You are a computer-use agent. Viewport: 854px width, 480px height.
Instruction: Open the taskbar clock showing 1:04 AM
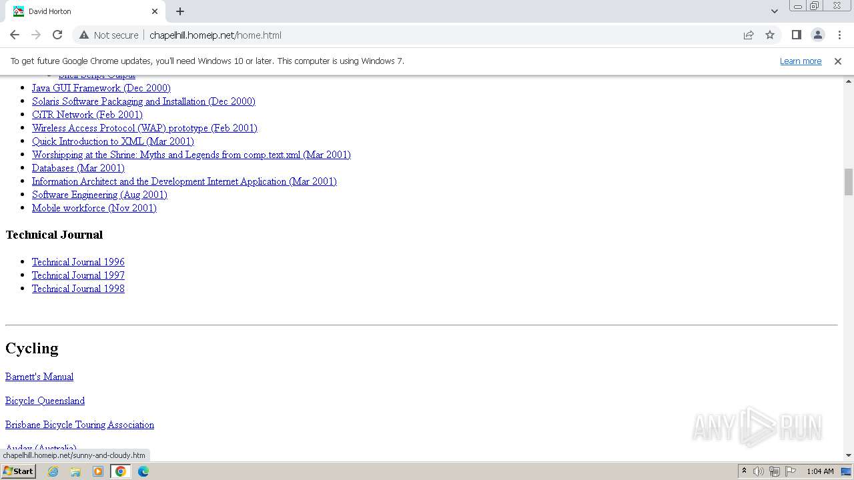tap(820, 471)
